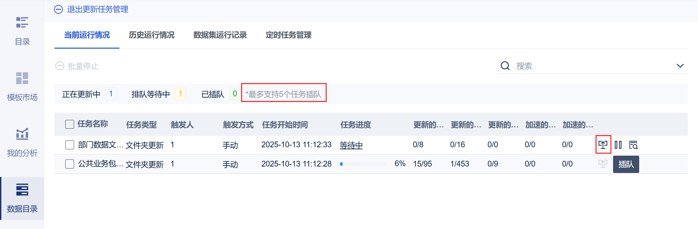The height and width of the screenshot is (229, 698).
Task: Open the 数据集运行记录 tab
Action: [x=220, y=35]
